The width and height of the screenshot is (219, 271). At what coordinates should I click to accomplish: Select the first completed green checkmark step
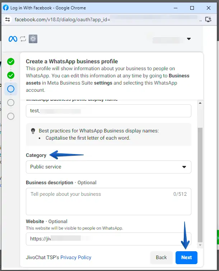(11, 62)
